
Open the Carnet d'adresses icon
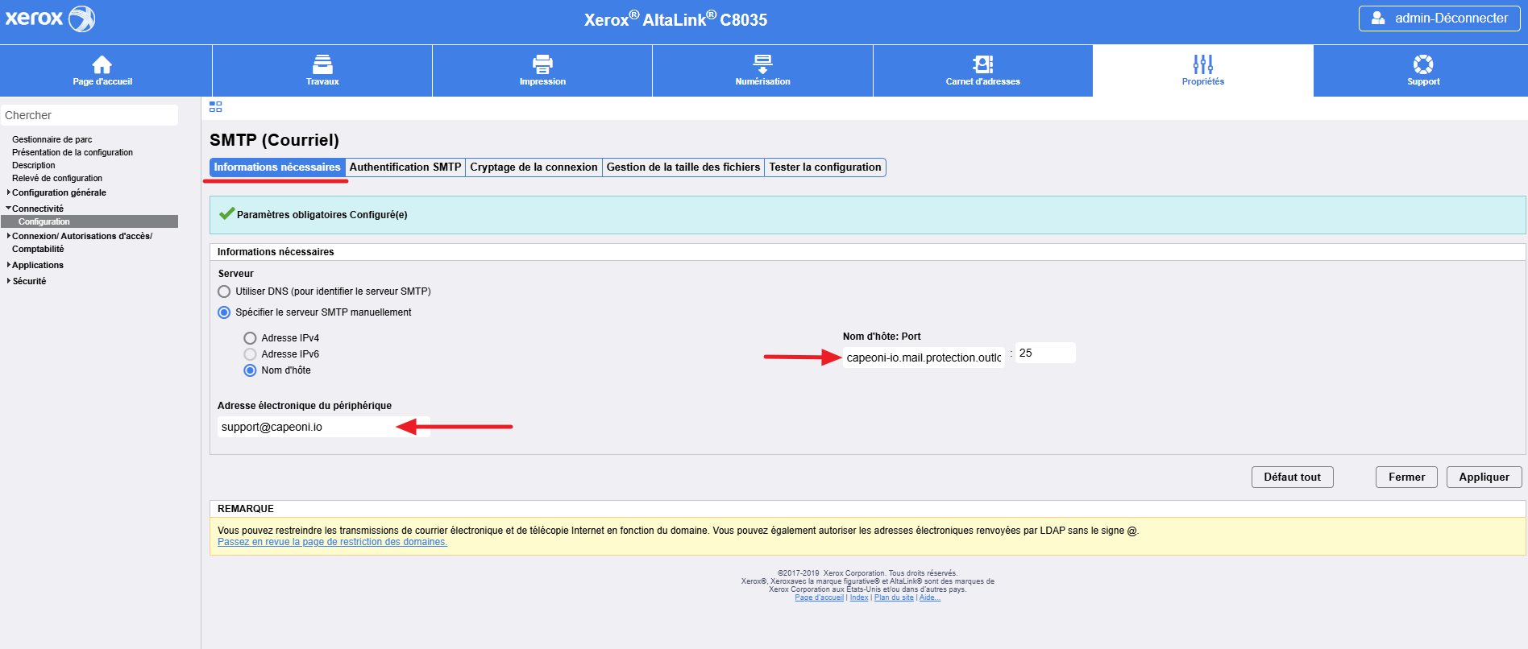(983, 64)
